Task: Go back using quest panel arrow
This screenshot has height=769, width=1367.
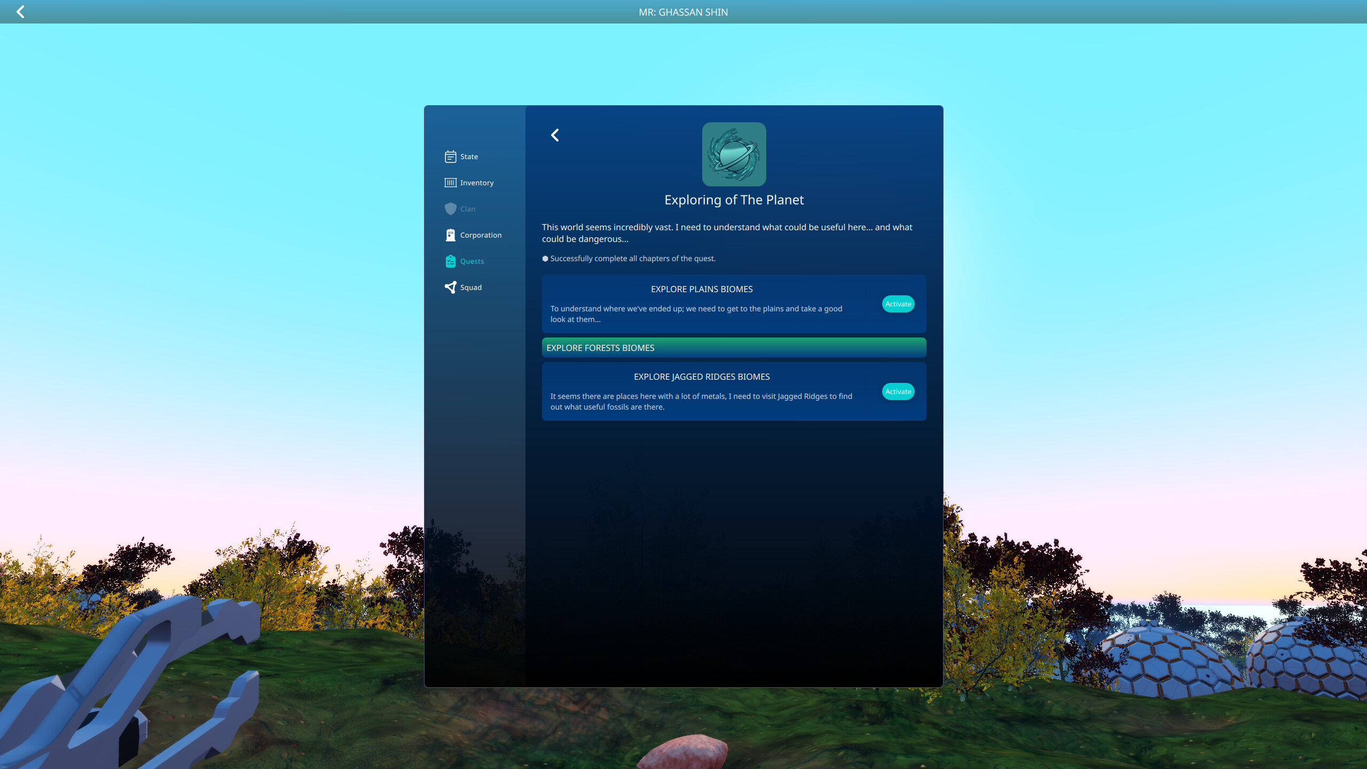Action: [x=555, y=135]
